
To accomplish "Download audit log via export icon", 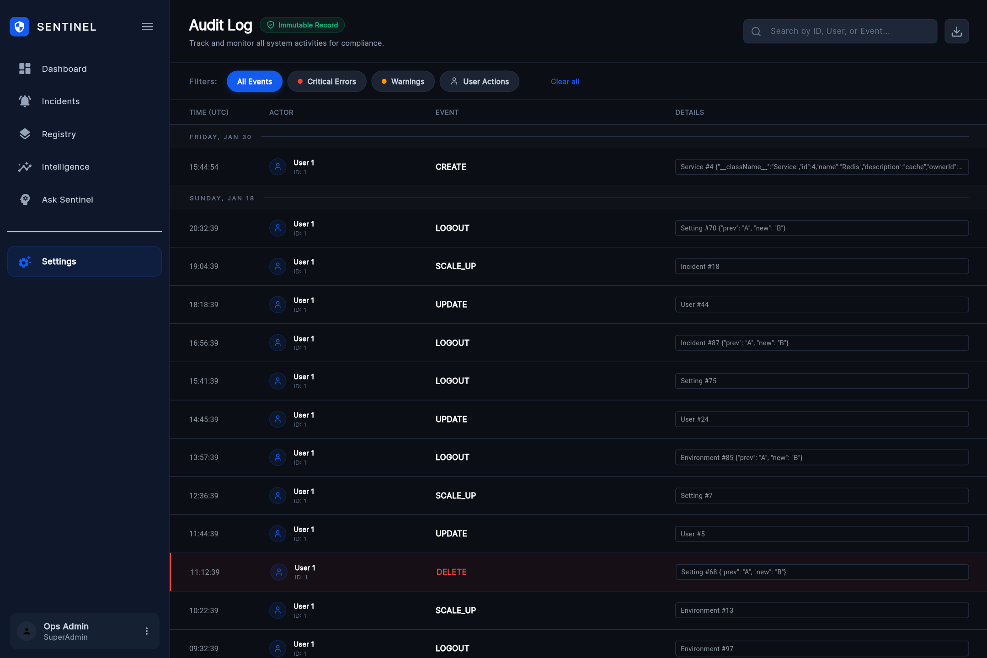I will 956,31.
